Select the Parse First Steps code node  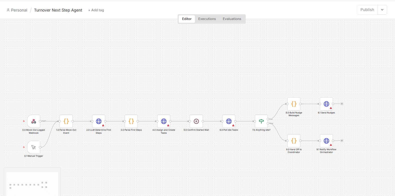131,121
